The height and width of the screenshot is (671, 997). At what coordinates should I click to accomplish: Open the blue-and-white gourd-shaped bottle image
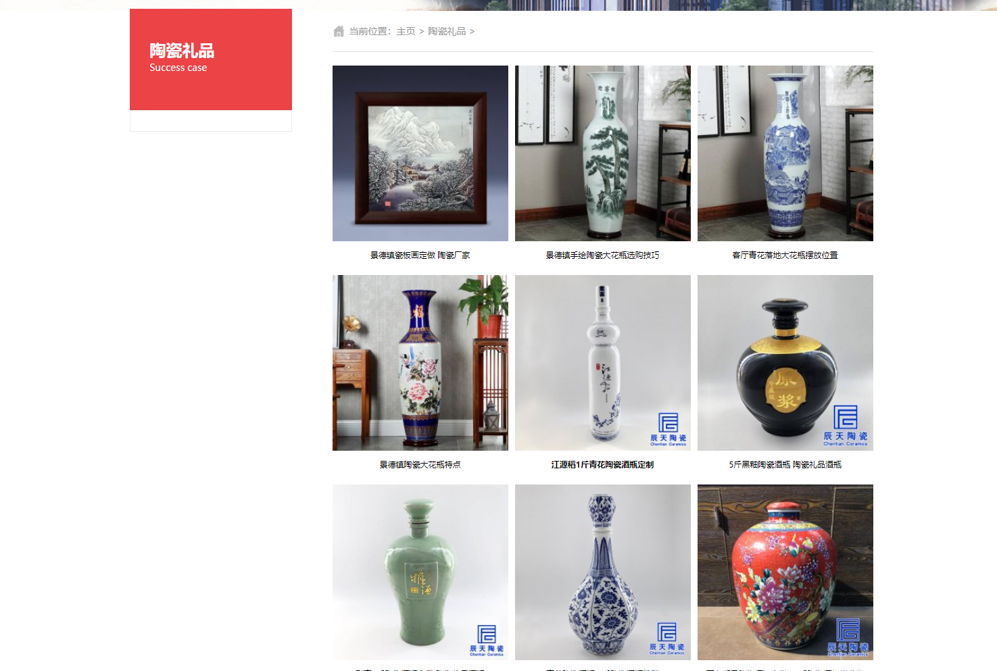603,572
